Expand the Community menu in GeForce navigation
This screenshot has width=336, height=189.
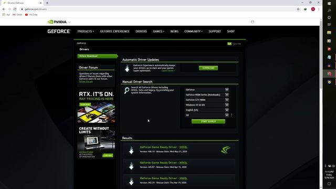(193, 31)
